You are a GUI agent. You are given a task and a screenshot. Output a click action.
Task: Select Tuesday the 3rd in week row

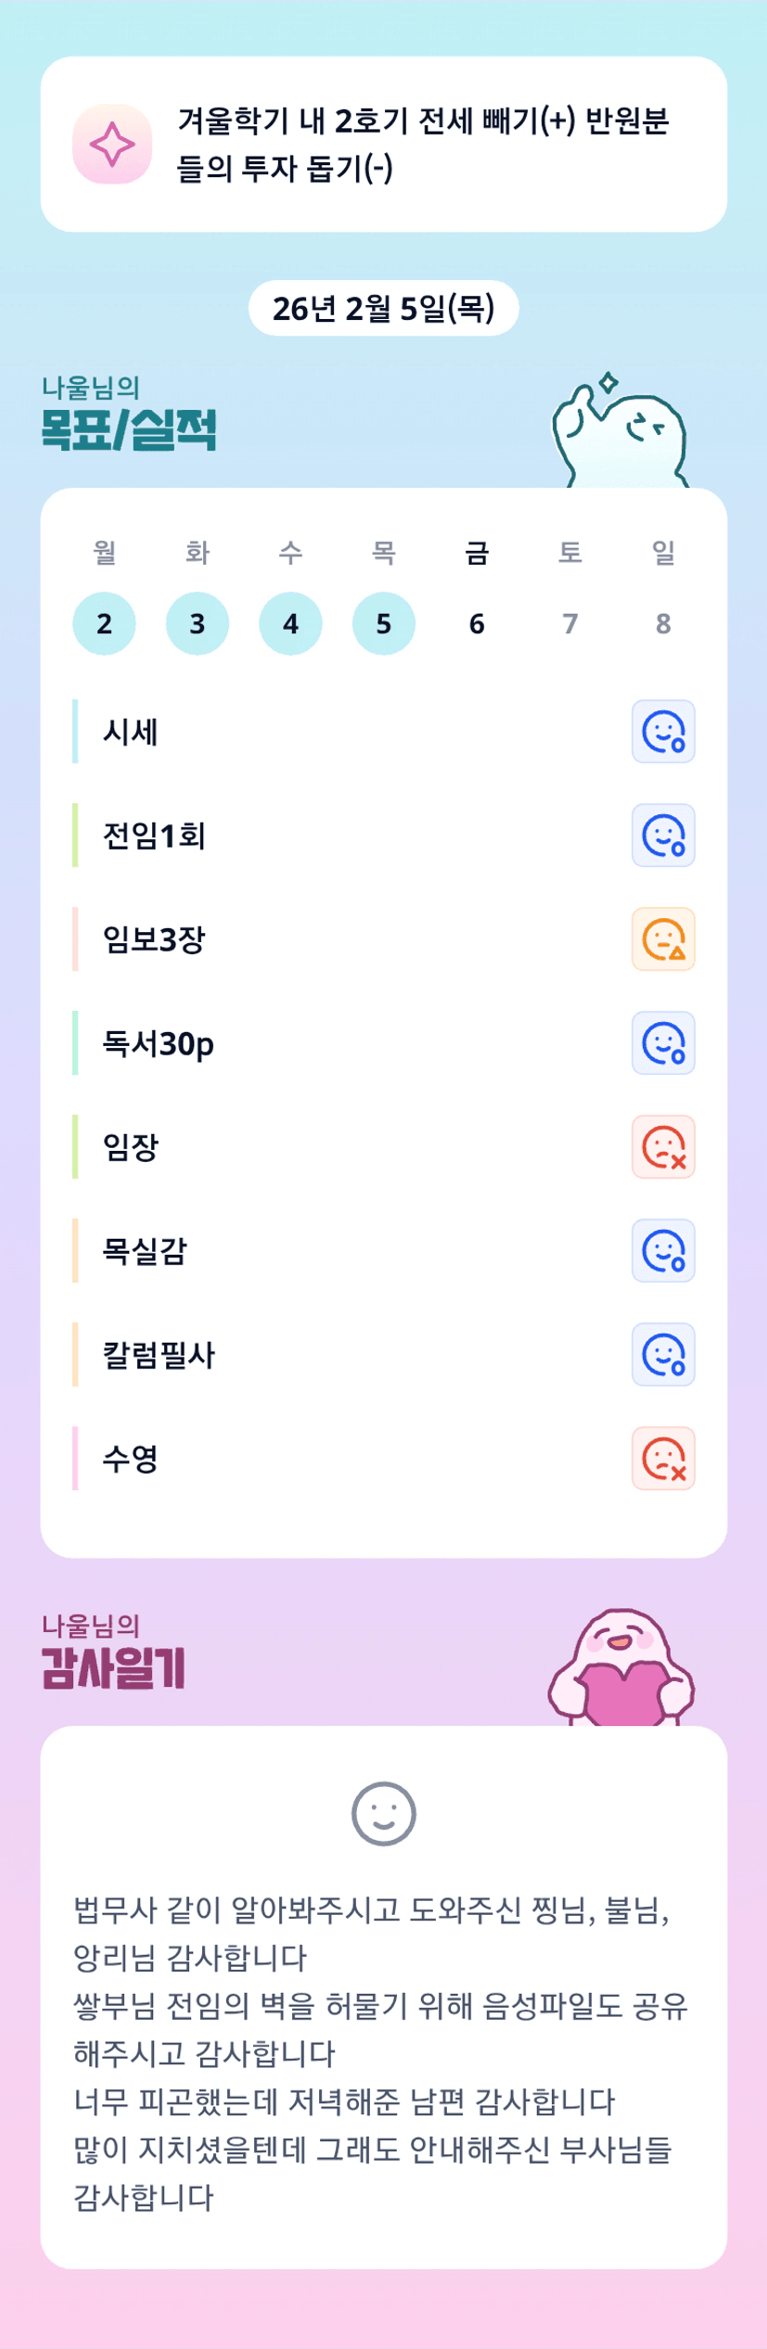[x=198, y=623]
